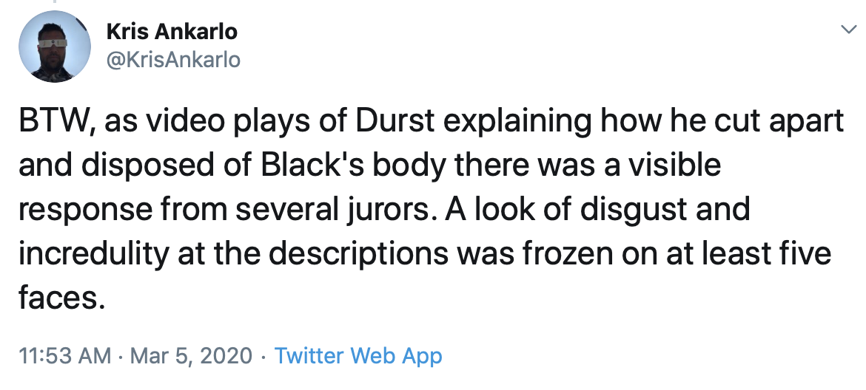Open the Twitter Web App source link
The width and height of the screenshot is (866, 390).
point(358,356)
